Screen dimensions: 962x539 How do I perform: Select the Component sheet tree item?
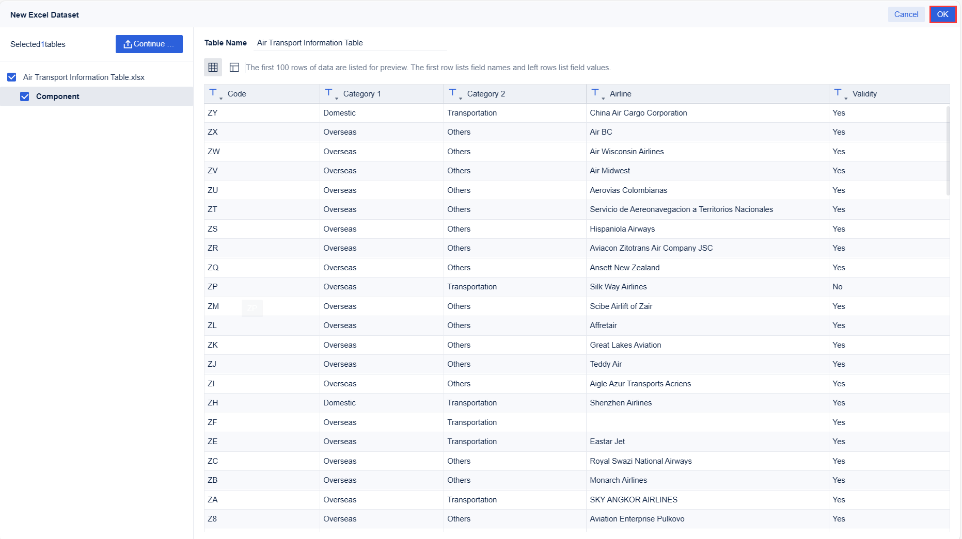pyautogui.click(x=58, y=96)
